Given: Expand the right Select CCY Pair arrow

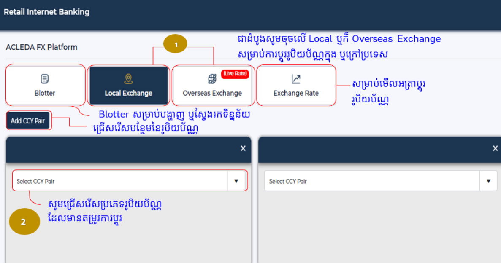Looking at the screenshot, I should click(x=488, y=181).
